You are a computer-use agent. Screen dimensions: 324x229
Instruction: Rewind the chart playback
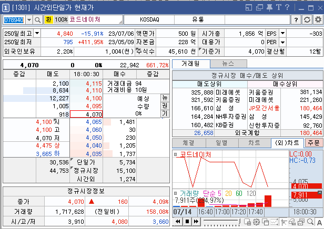coord(178,222)
